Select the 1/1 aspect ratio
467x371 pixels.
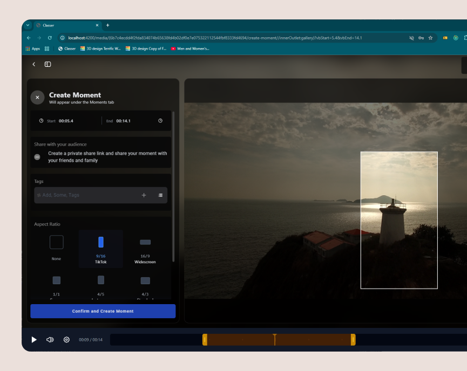pos(56,285)
